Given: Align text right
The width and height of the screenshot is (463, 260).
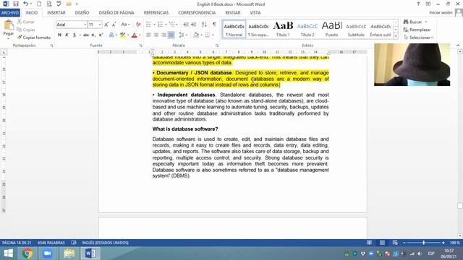Looking at the screenshot, I should [163, 35].
